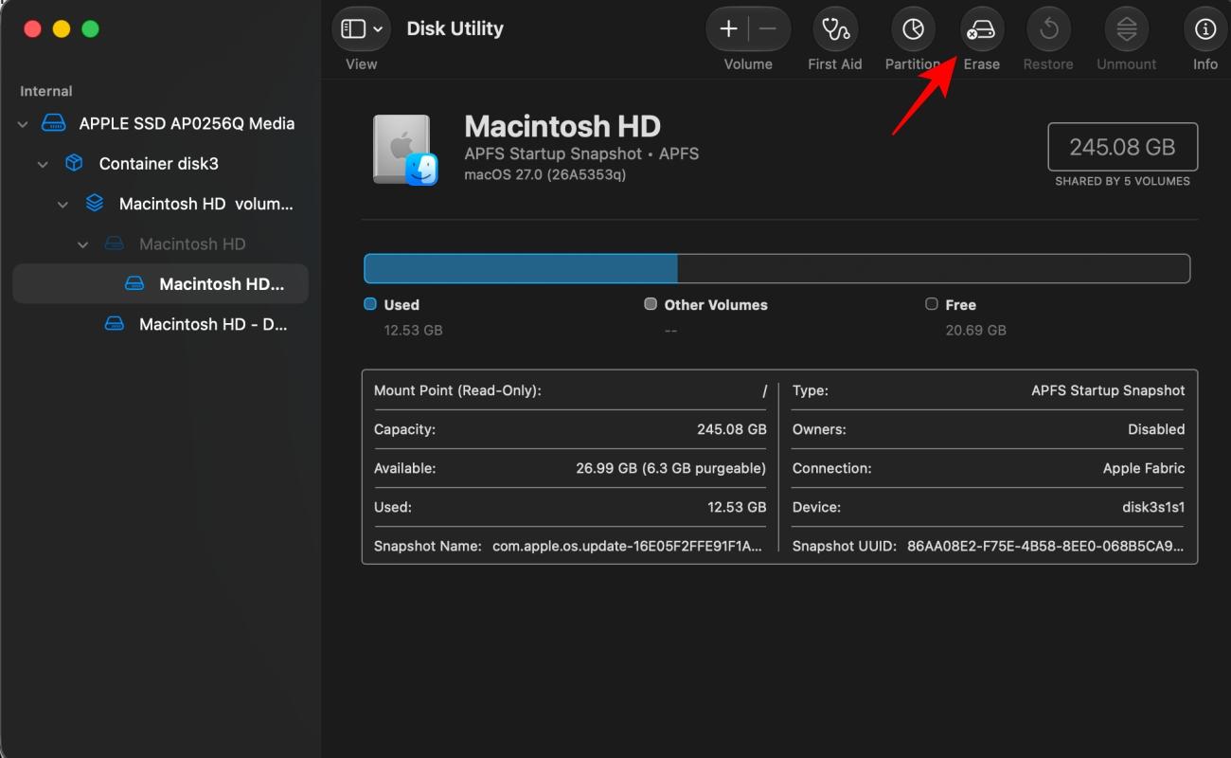Open the View sidebar options button

point(361,29)
